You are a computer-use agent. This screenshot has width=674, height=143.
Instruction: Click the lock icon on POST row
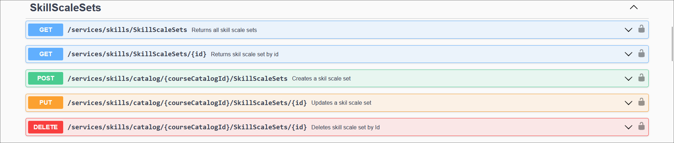click(x=641, y=78)
